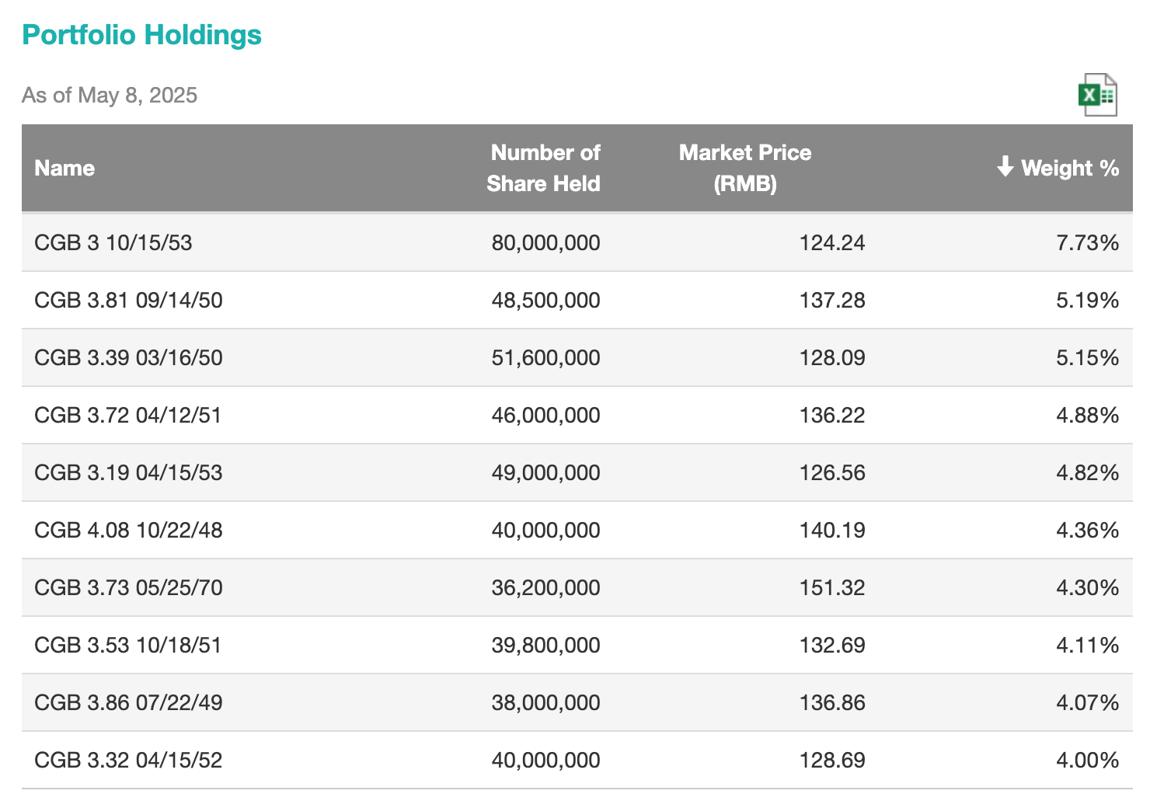Screen dimensions: 1150x794
Task: Click the 7.73% weight value
Action: coord(1087,242)
